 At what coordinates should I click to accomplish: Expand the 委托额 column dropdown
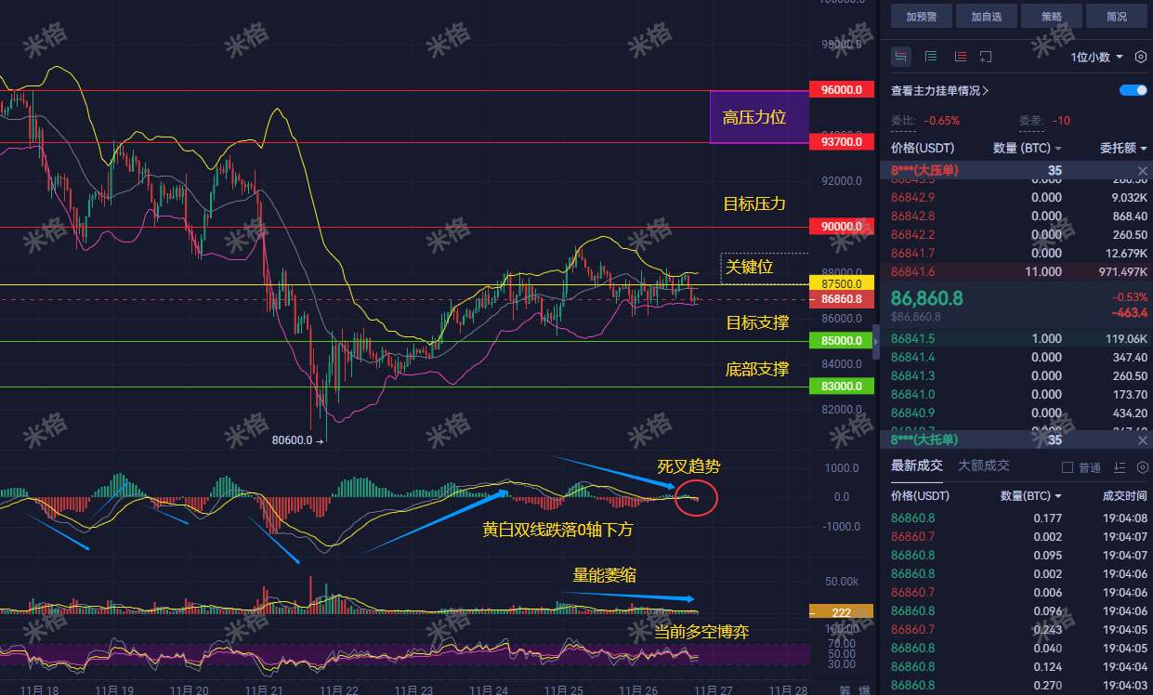click(x=1123, y=148)
